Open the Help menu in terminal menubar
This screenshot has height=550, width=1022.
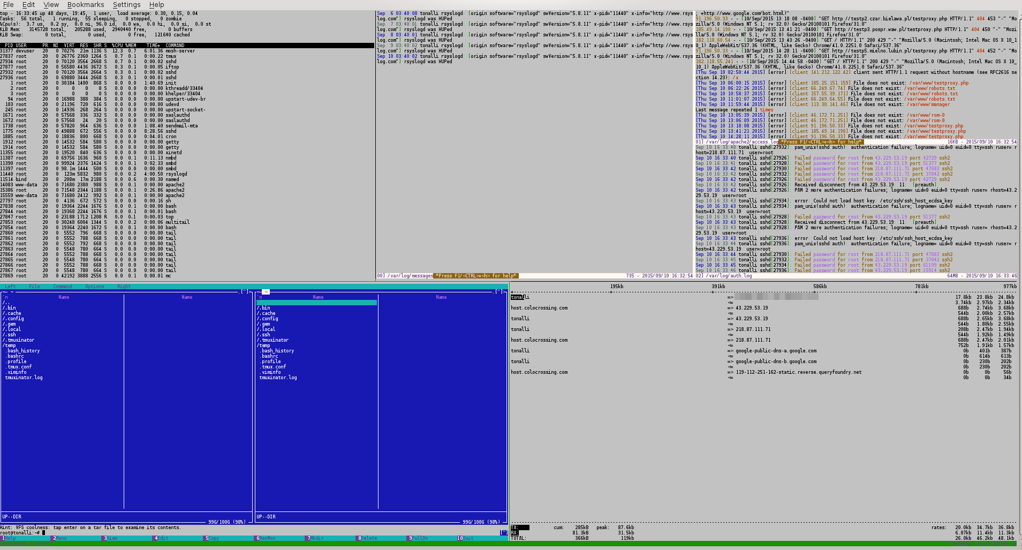tap(156, 5)
